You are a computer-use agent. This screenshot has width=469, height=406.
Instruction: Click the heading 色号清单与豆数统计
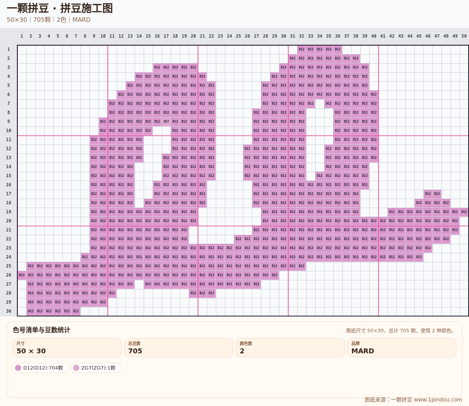click(41, 330)
